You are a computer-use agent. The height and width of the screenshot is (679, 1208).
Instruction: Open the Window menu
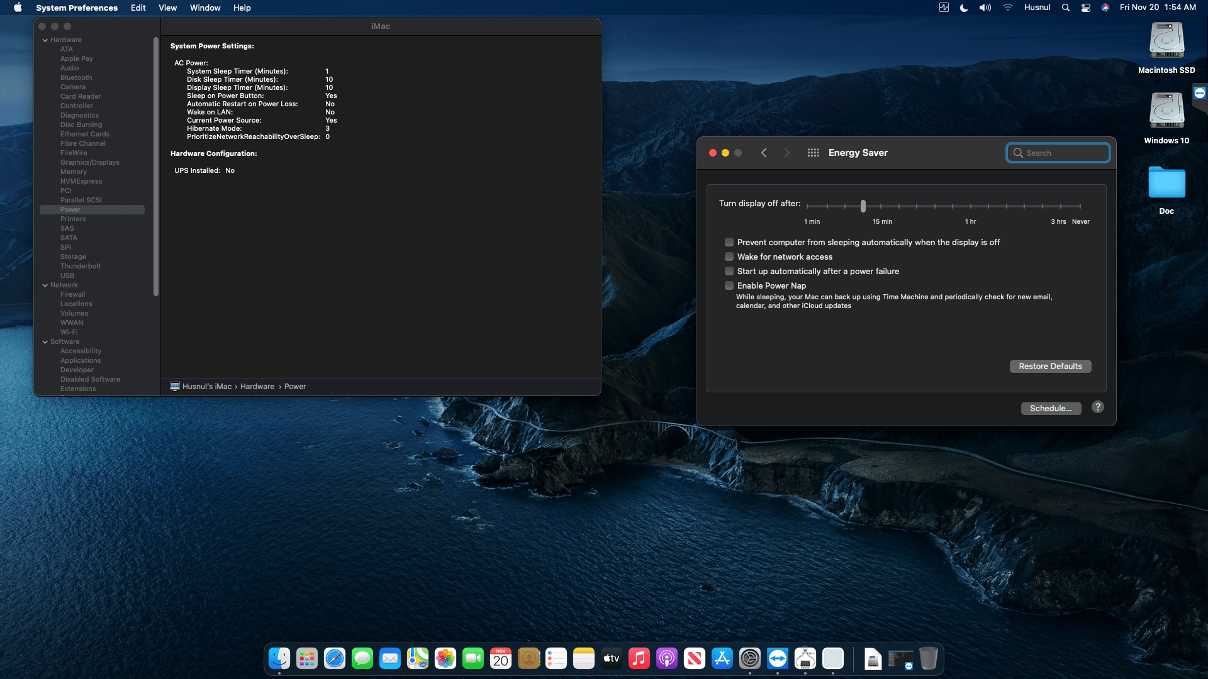pyautogui.click(x=205, y=8)
